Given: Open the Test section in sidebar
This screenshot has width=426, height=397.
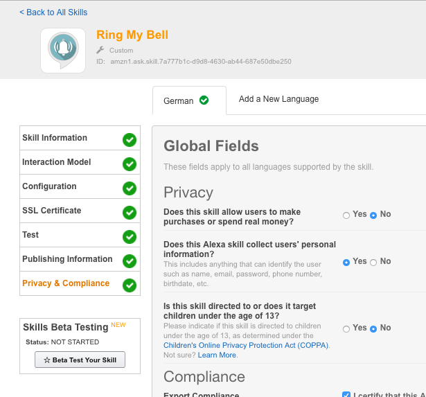Looking at the screenshot, I should (30, 235).
